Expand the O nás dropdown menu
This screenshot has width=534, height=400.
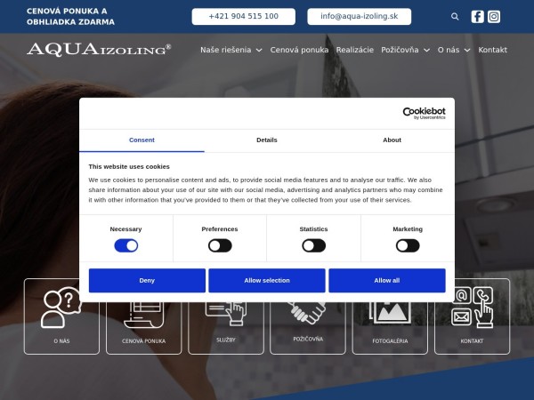[454, 50]
